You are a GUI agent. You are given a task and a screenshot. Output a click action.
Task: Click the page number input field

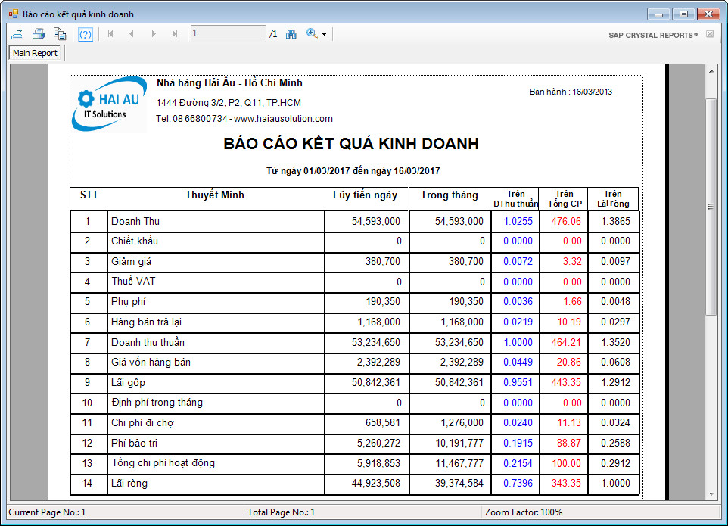click(x=228, y=33)
